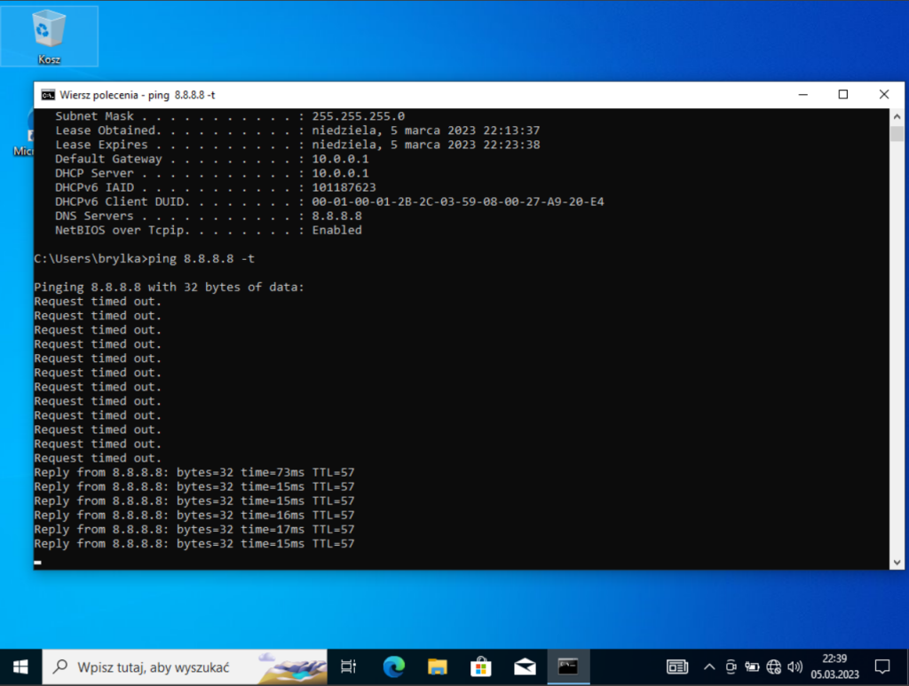
Task: Open the clock showing 22:39 05.03.2023
Action: pyautogui.click(x=834, y=666)
